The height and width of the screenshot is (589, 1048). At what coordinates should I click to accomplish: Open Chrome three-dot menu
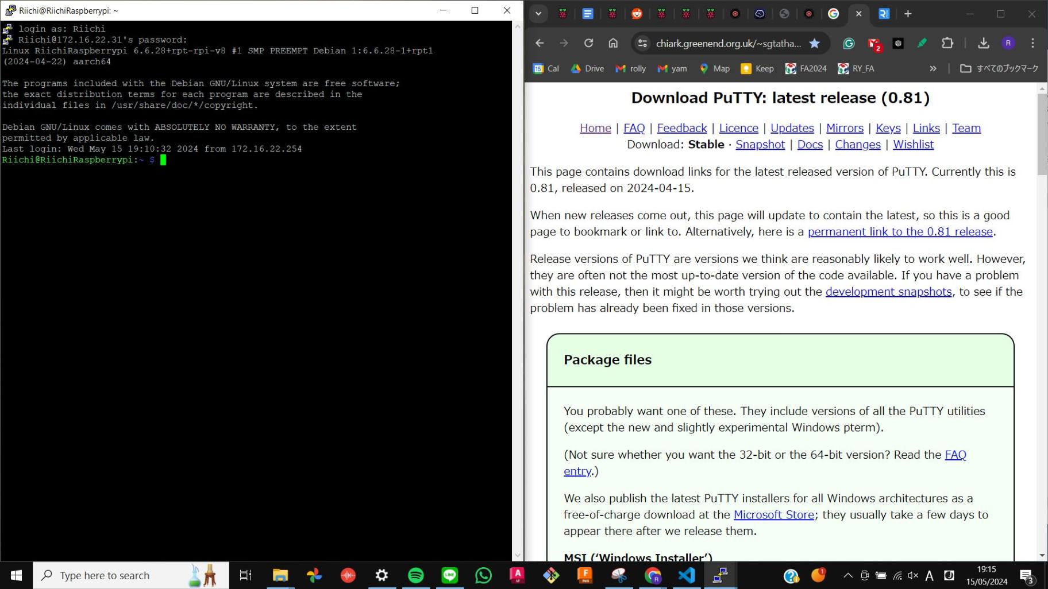pyautogui.click(x=1032, y=43)
